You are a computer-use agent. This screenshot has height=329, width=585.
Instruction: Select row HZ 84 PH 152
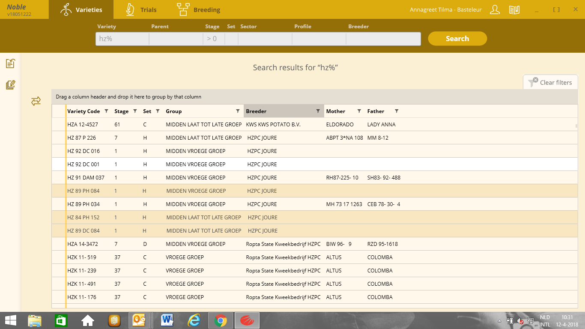(x=315, y=217)
